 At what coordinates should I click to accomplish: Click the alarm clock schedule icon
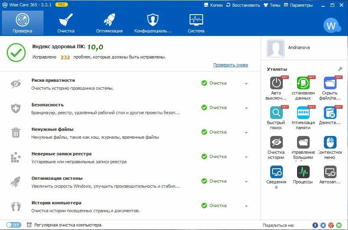coord(29,225)
